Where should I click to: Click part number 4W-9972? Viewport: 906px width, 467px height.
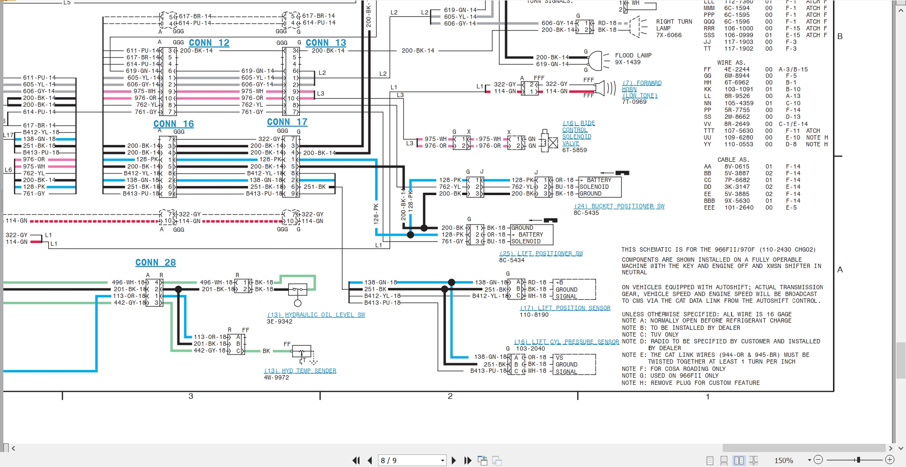[277, 378]
